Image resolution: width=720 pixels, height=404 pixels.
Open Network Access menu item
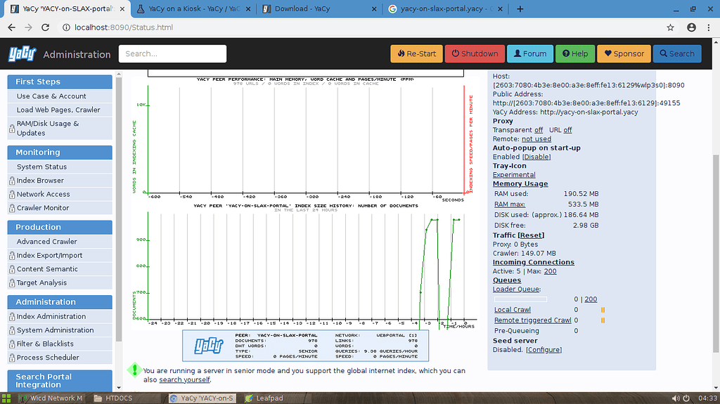[x=60, y=194]
